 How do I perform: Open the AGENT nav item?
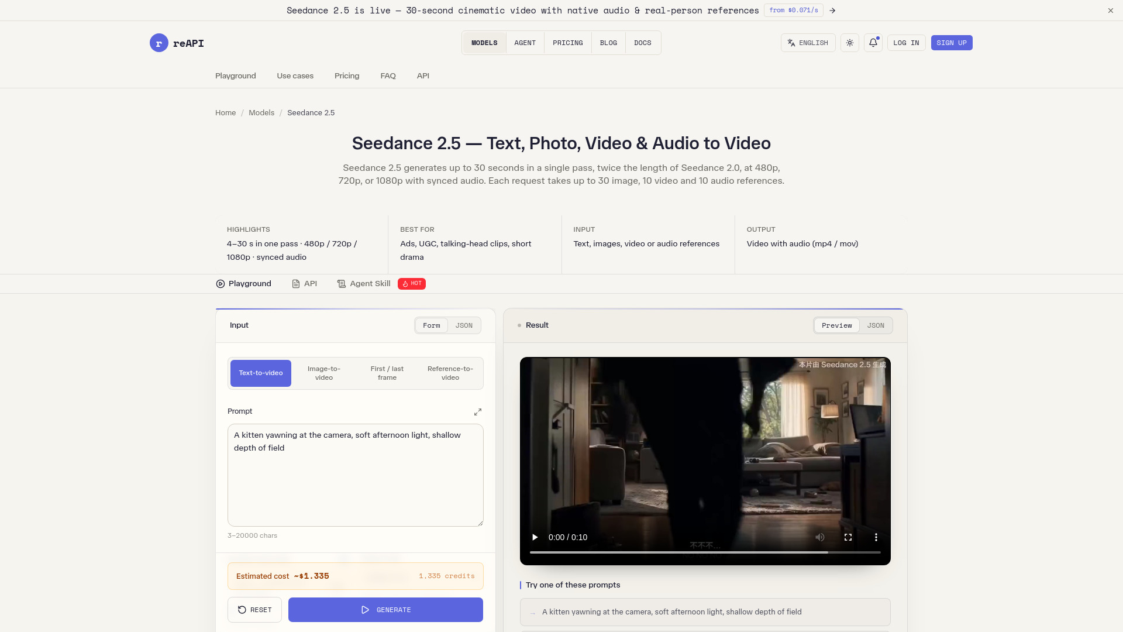pyautogui.click(x=525, y=43)
